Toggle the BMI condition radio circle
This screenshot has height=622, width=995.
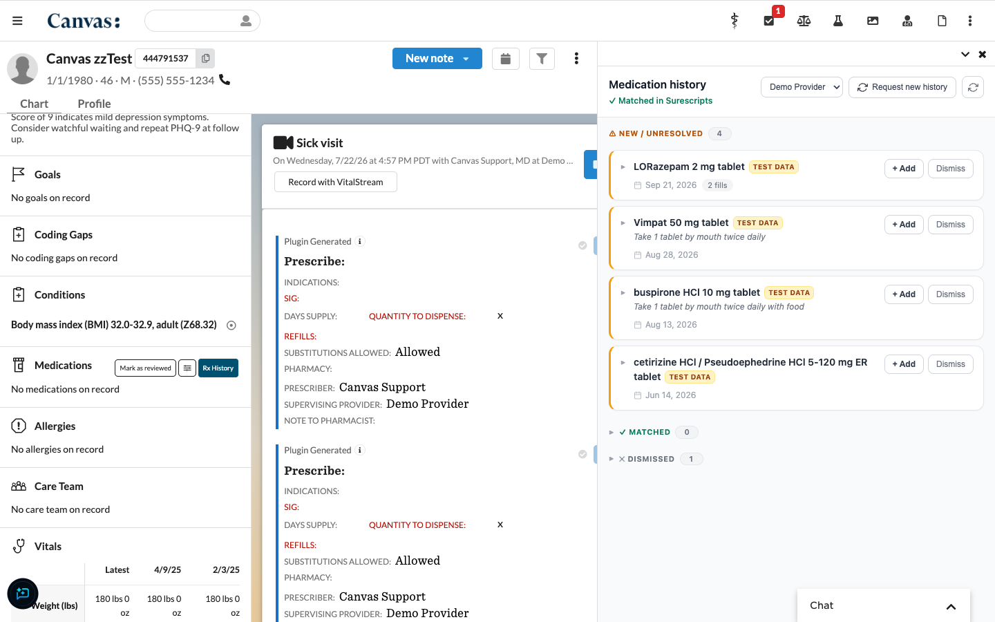click(231, 326)
